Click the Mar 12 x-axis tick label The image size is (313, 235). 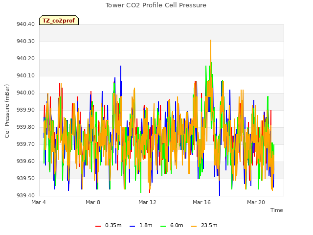click(x=147, y=202)
